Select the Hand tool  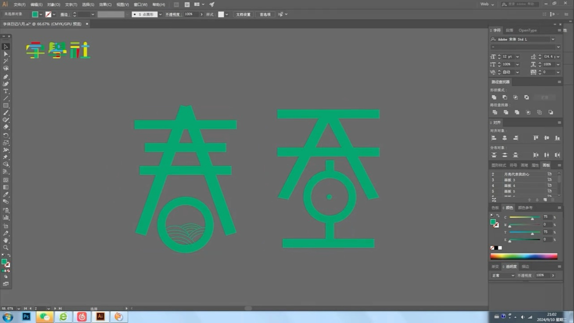click(6, 240)
